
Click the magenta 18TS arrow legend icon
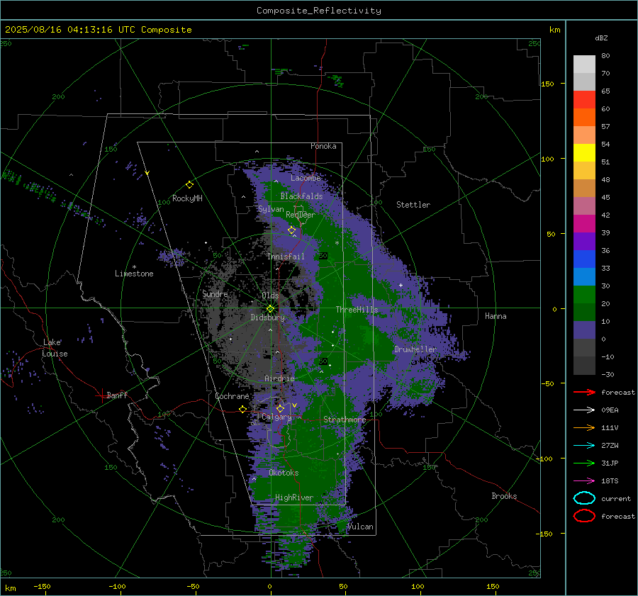(584, 481)
